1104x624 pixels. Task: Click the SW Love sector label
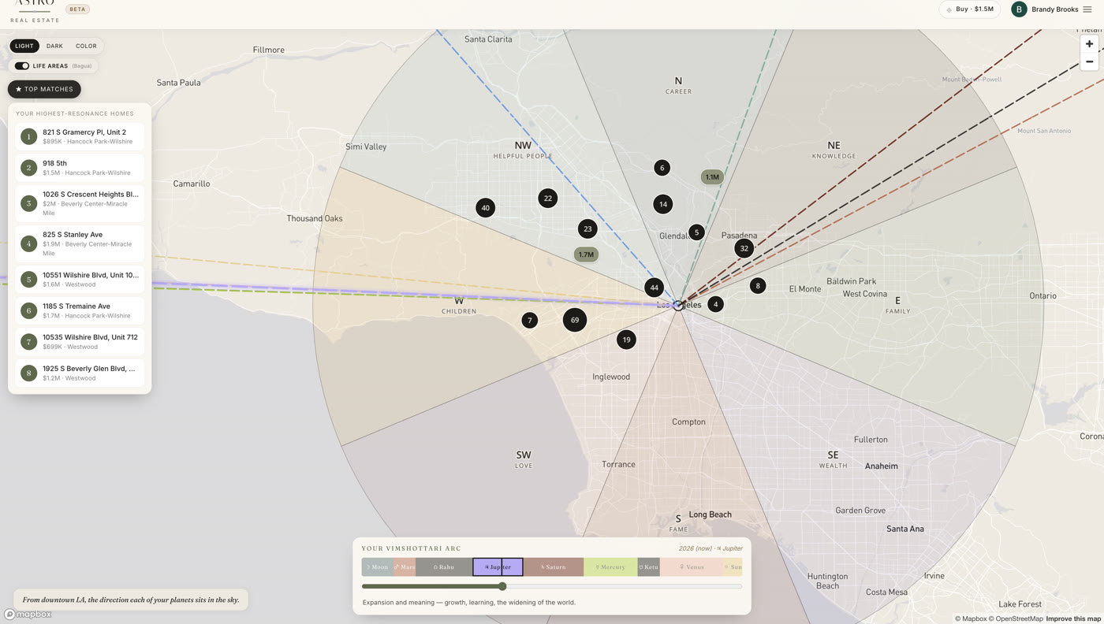524,459
